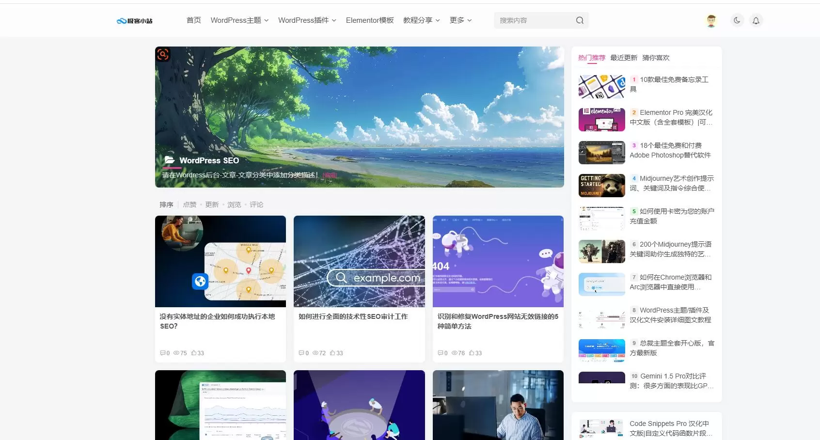The height and width of the screenshot is (440, 820).
Task: Click the search magnifier icon
Action: [580, 20]
